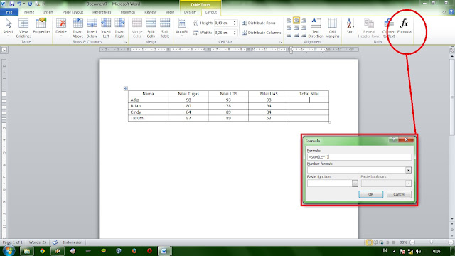Click Cancel in the Formula dialog
This screenshot has width=455, height=256.
[399, 194]
